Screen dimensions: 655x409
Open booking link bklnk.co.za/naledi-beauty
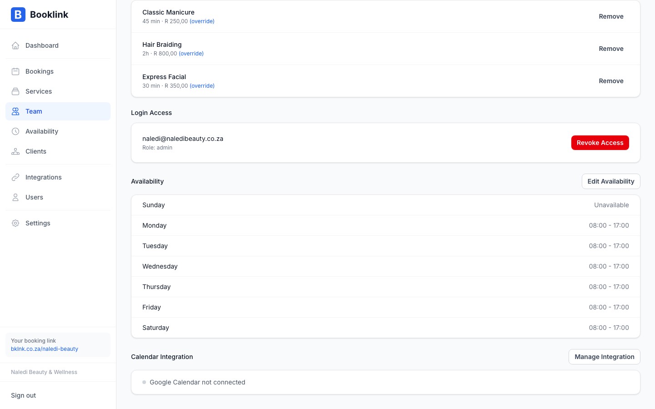click(x=44, y=349)
